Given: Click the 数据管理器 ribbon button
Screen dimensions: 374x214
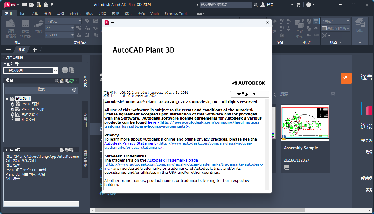Looking at the screenshot, I should click(25, 28).
